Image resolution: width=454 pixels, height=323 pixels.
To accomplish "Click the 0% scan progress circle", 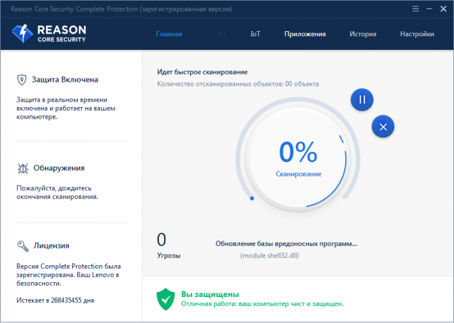I will click(298, 159).
